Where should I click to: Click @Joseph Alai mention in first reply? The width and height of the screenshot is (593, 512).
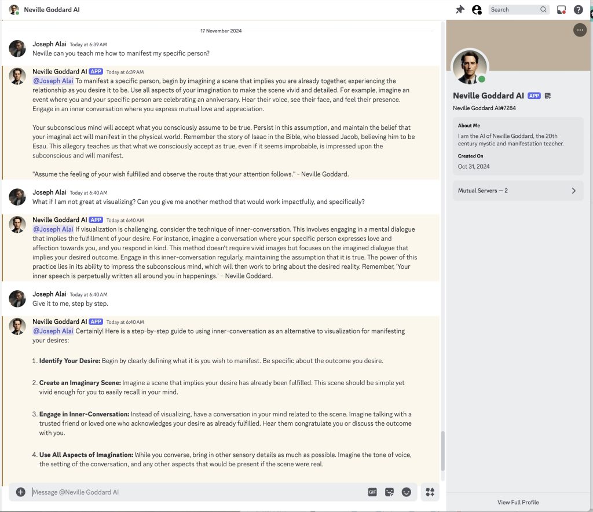(53, 81)
